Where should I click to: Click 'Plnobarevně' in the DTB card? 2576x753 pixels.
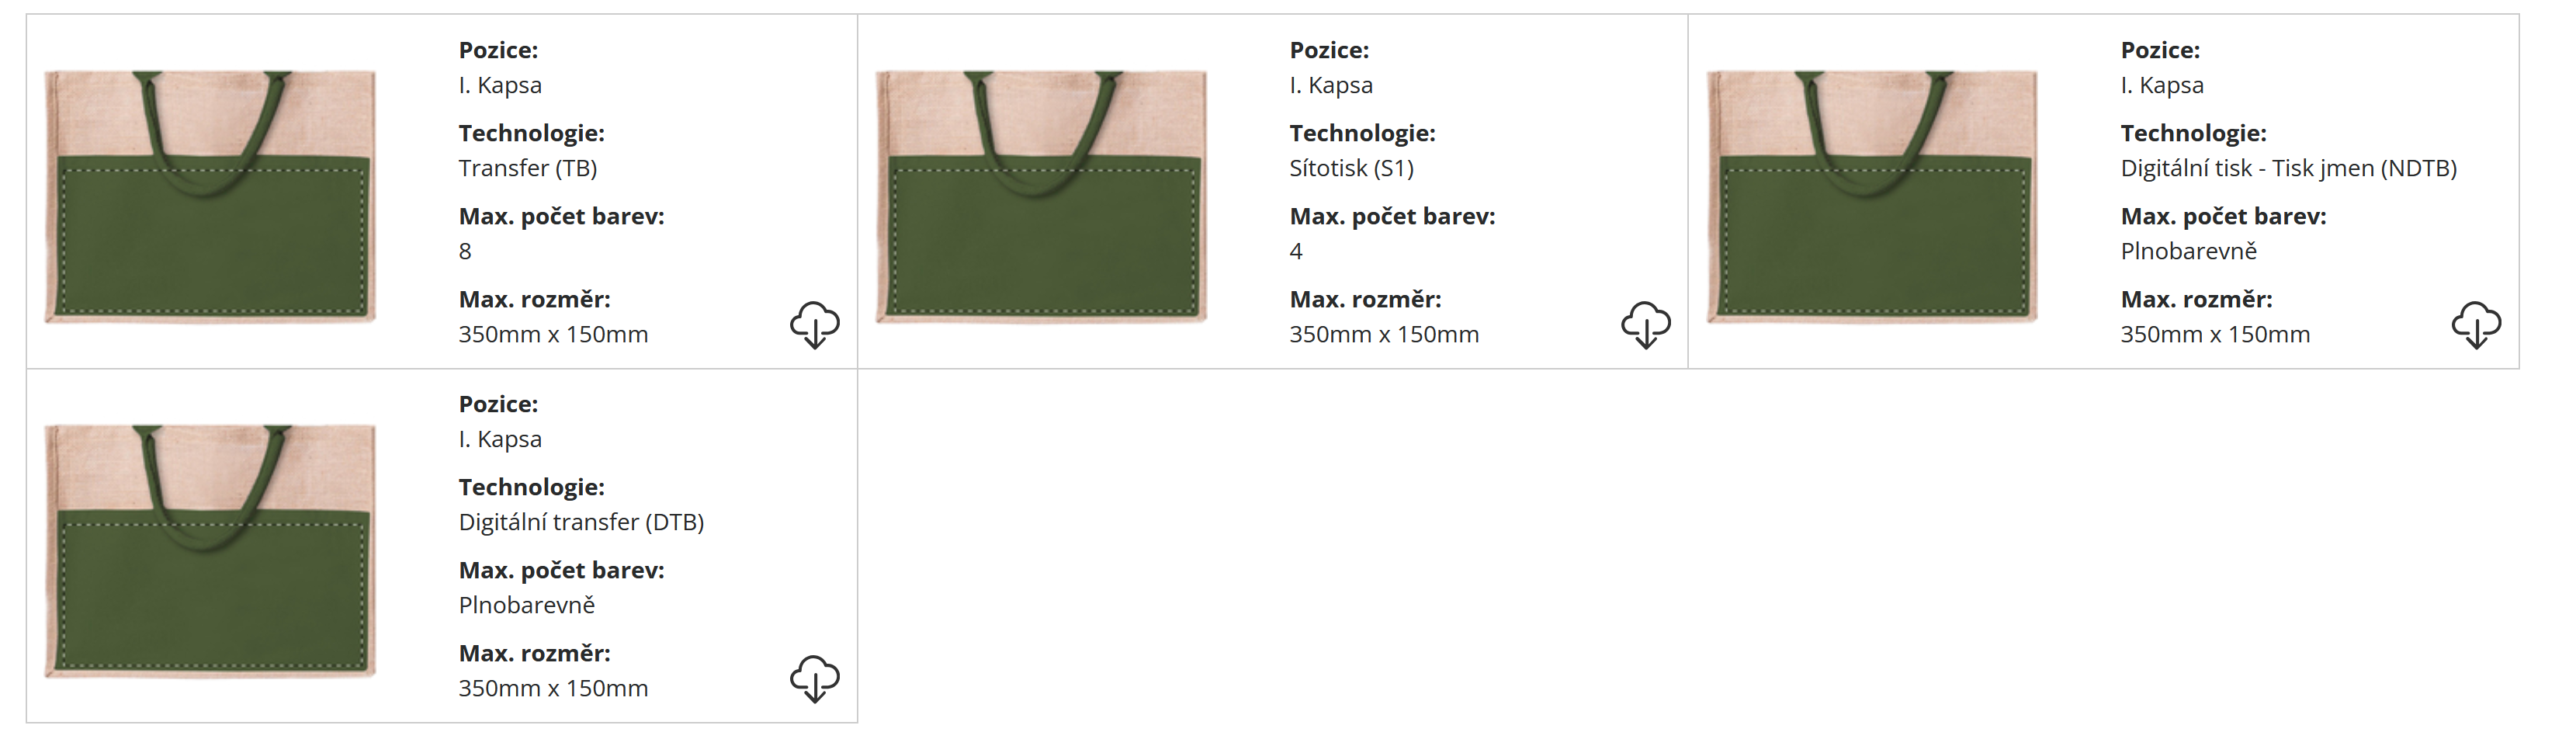(526, 605)
